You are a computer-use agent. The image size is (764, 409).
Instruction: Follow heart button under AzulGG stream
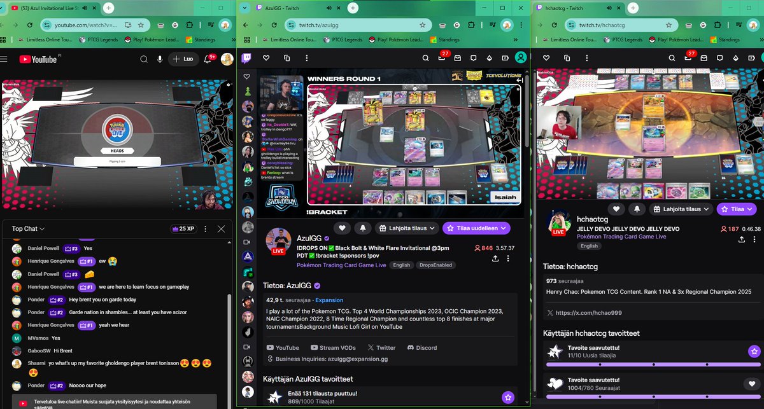coord(343,228)
